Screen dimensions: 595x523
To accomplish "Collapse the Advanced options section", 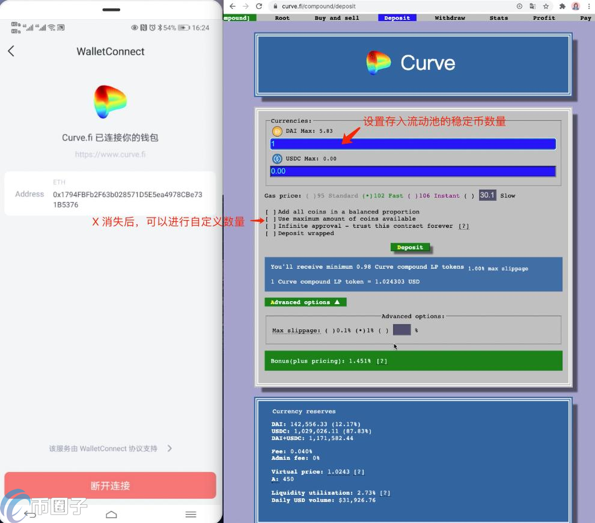I will tap(305, 302).
